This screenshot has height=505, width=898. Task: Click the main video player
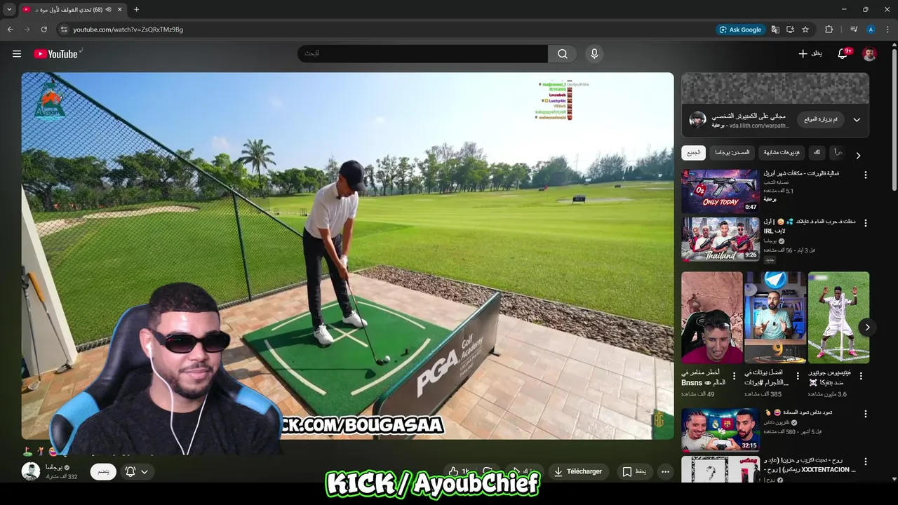pos(347,255)
